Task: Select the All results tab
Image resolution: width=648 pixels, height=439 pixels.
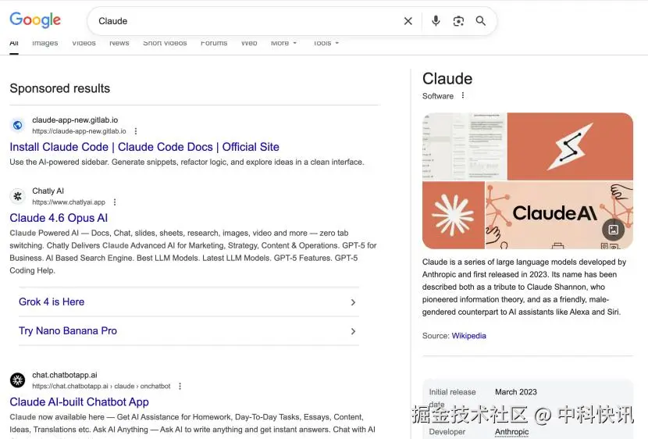Action: coord(14,45)
